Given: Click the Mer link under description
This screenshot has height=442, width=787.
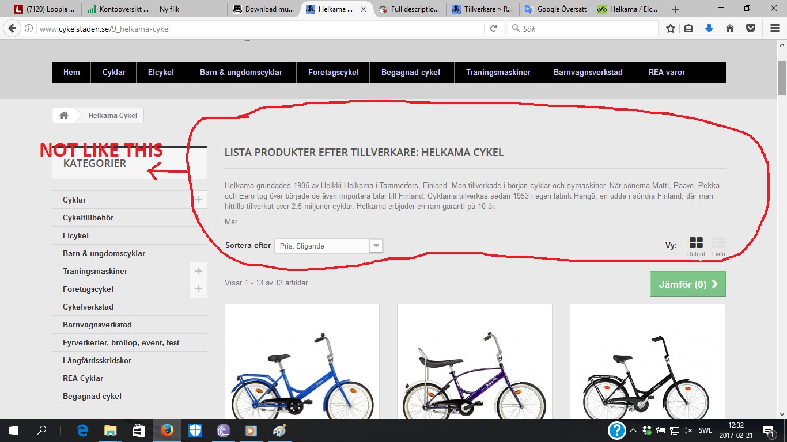Looking at the screenshot, I should (x=231, y=222).
